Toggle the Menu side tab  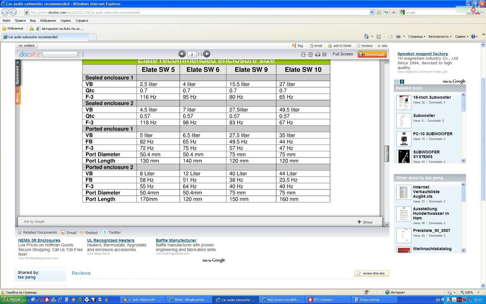point(17,96)
